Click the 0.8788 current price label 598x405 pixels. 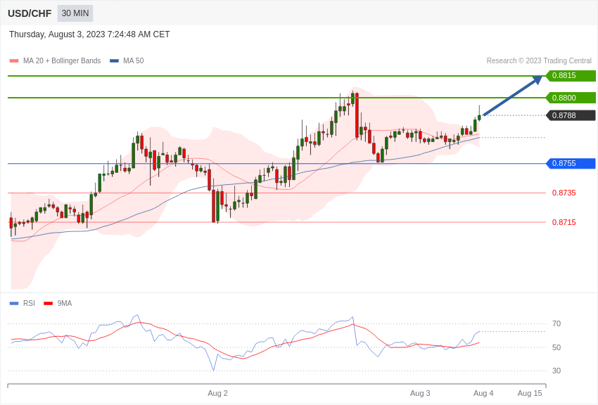pos(571,115)
